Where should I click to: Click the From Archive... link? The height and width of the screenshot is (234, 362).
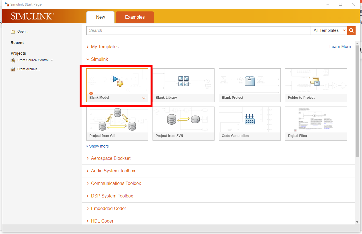28,69
